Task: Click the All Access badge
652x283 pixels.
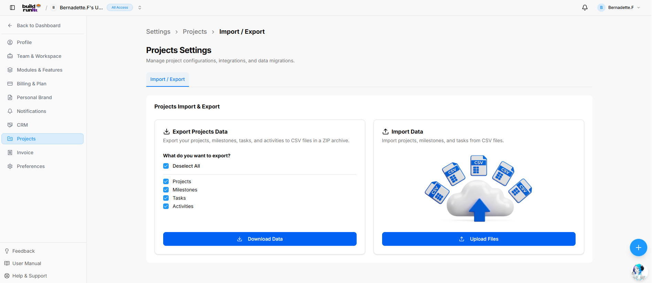Action: (x=120, y=8)
